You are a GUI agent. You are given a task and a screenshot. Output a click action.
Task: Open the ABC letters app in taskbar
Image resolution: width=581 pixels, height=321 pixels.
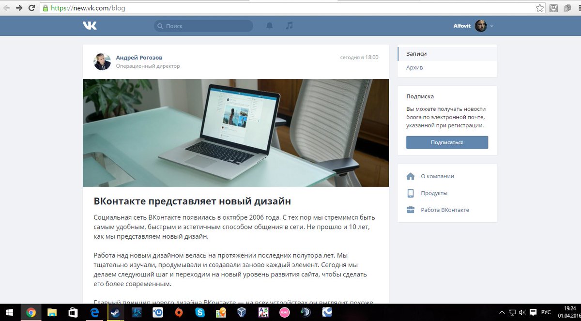click(264, 312)
